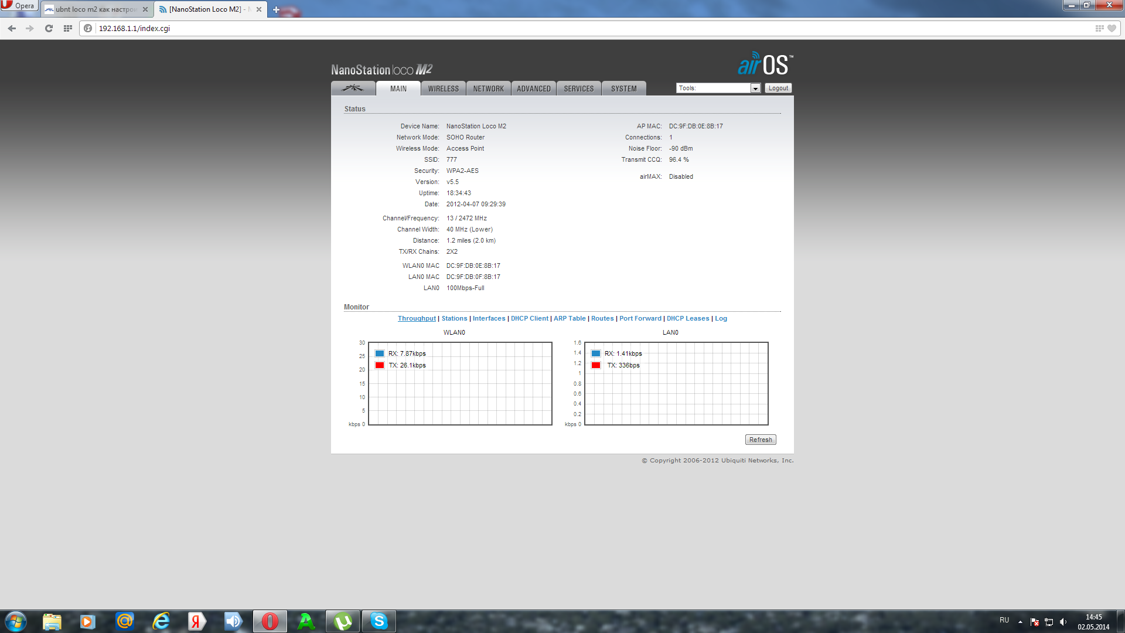Click the 13 / 2472 MHz channel value
The height and width of the screenshot is (633, 1125).
coord(466,218)
